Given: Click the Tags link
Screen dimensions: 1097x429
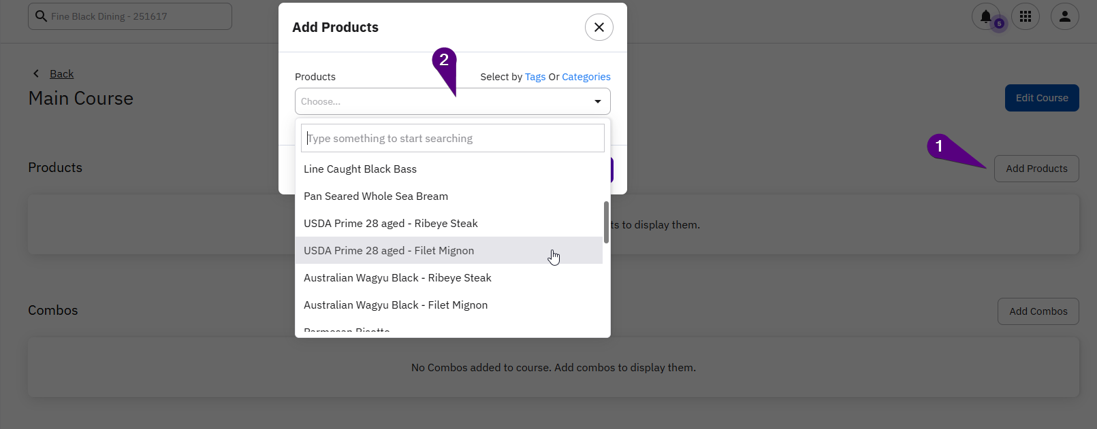Looking at the screenshot, I should [x=535, y=77].
